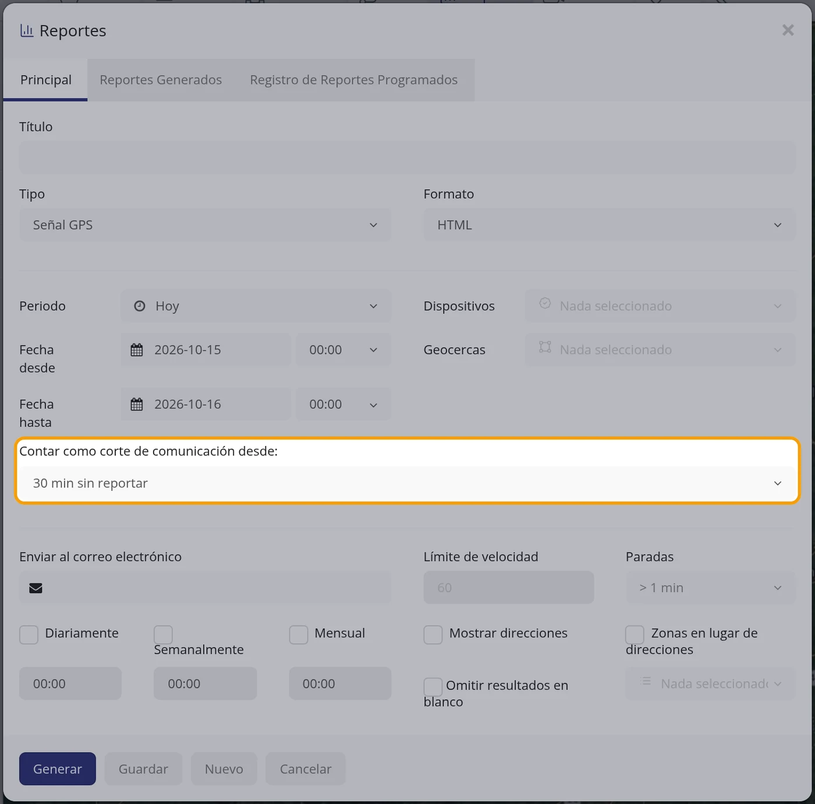Open the Tipo dropdown showing Señal GPS
This screenshot has width=815, height=804.
point(205,225)
